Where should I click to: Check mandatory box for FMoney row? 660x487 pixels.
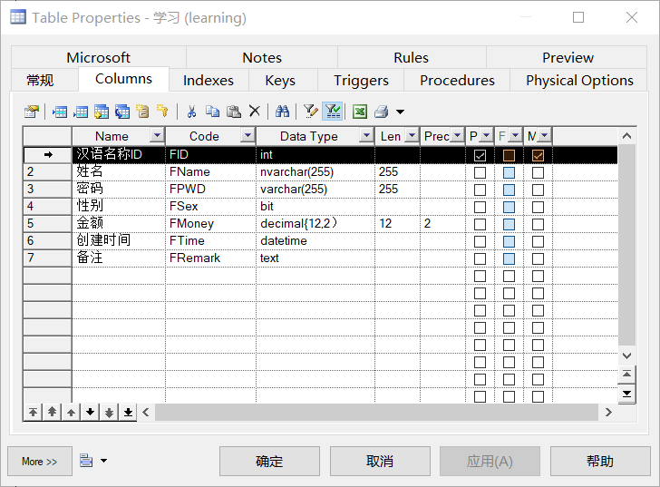pyautogui.click(x=538, y=224)
